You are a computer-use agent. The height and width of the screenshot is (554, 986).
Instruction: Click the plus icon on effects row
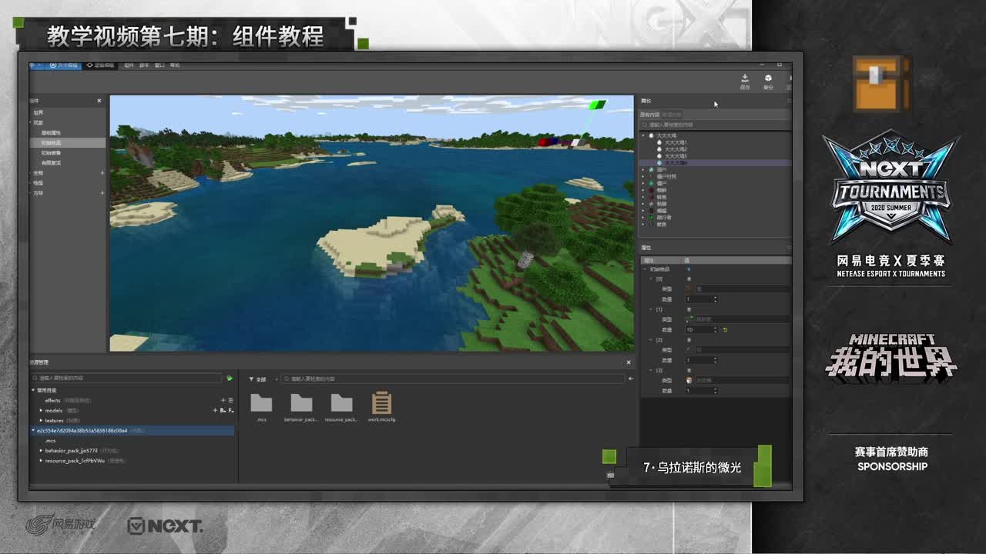(x=223, y=400)
